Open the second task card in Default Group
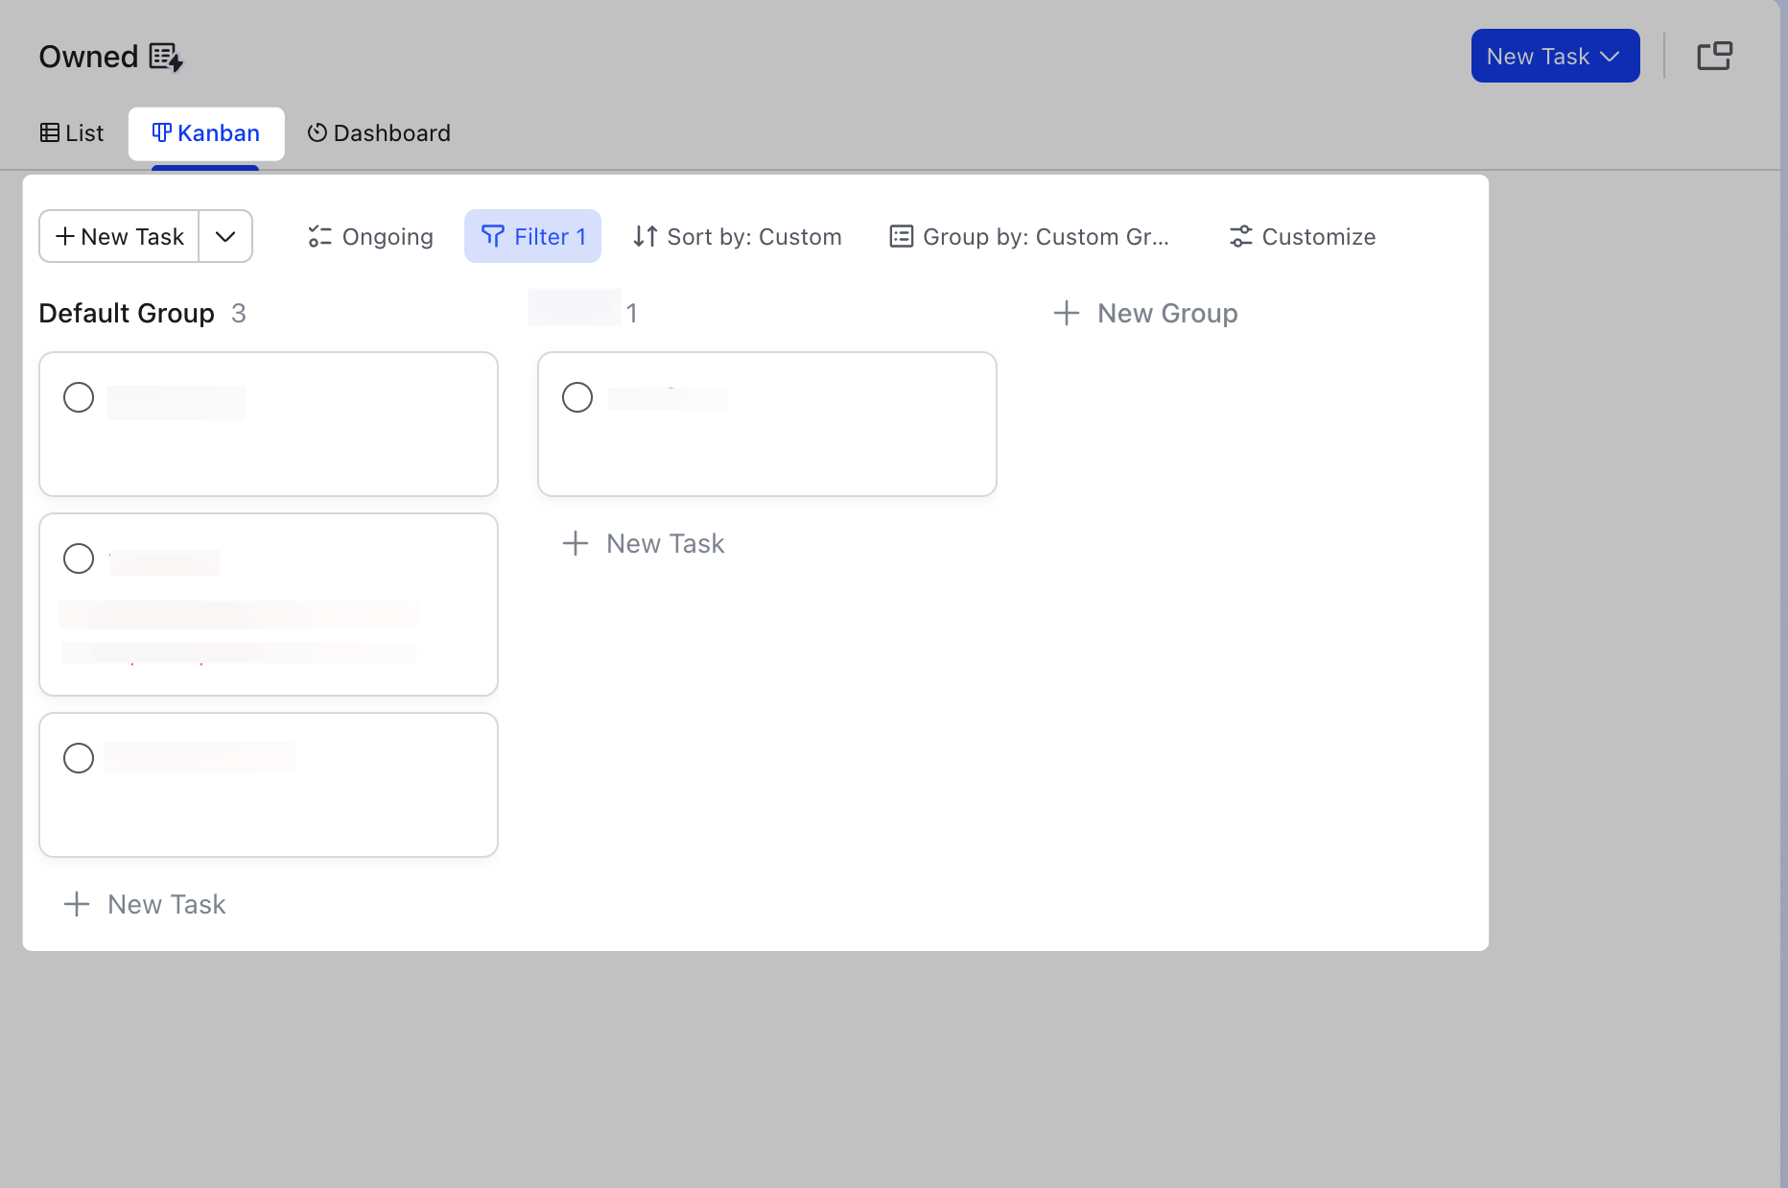 pyautogui.click(x=269, y=605)
